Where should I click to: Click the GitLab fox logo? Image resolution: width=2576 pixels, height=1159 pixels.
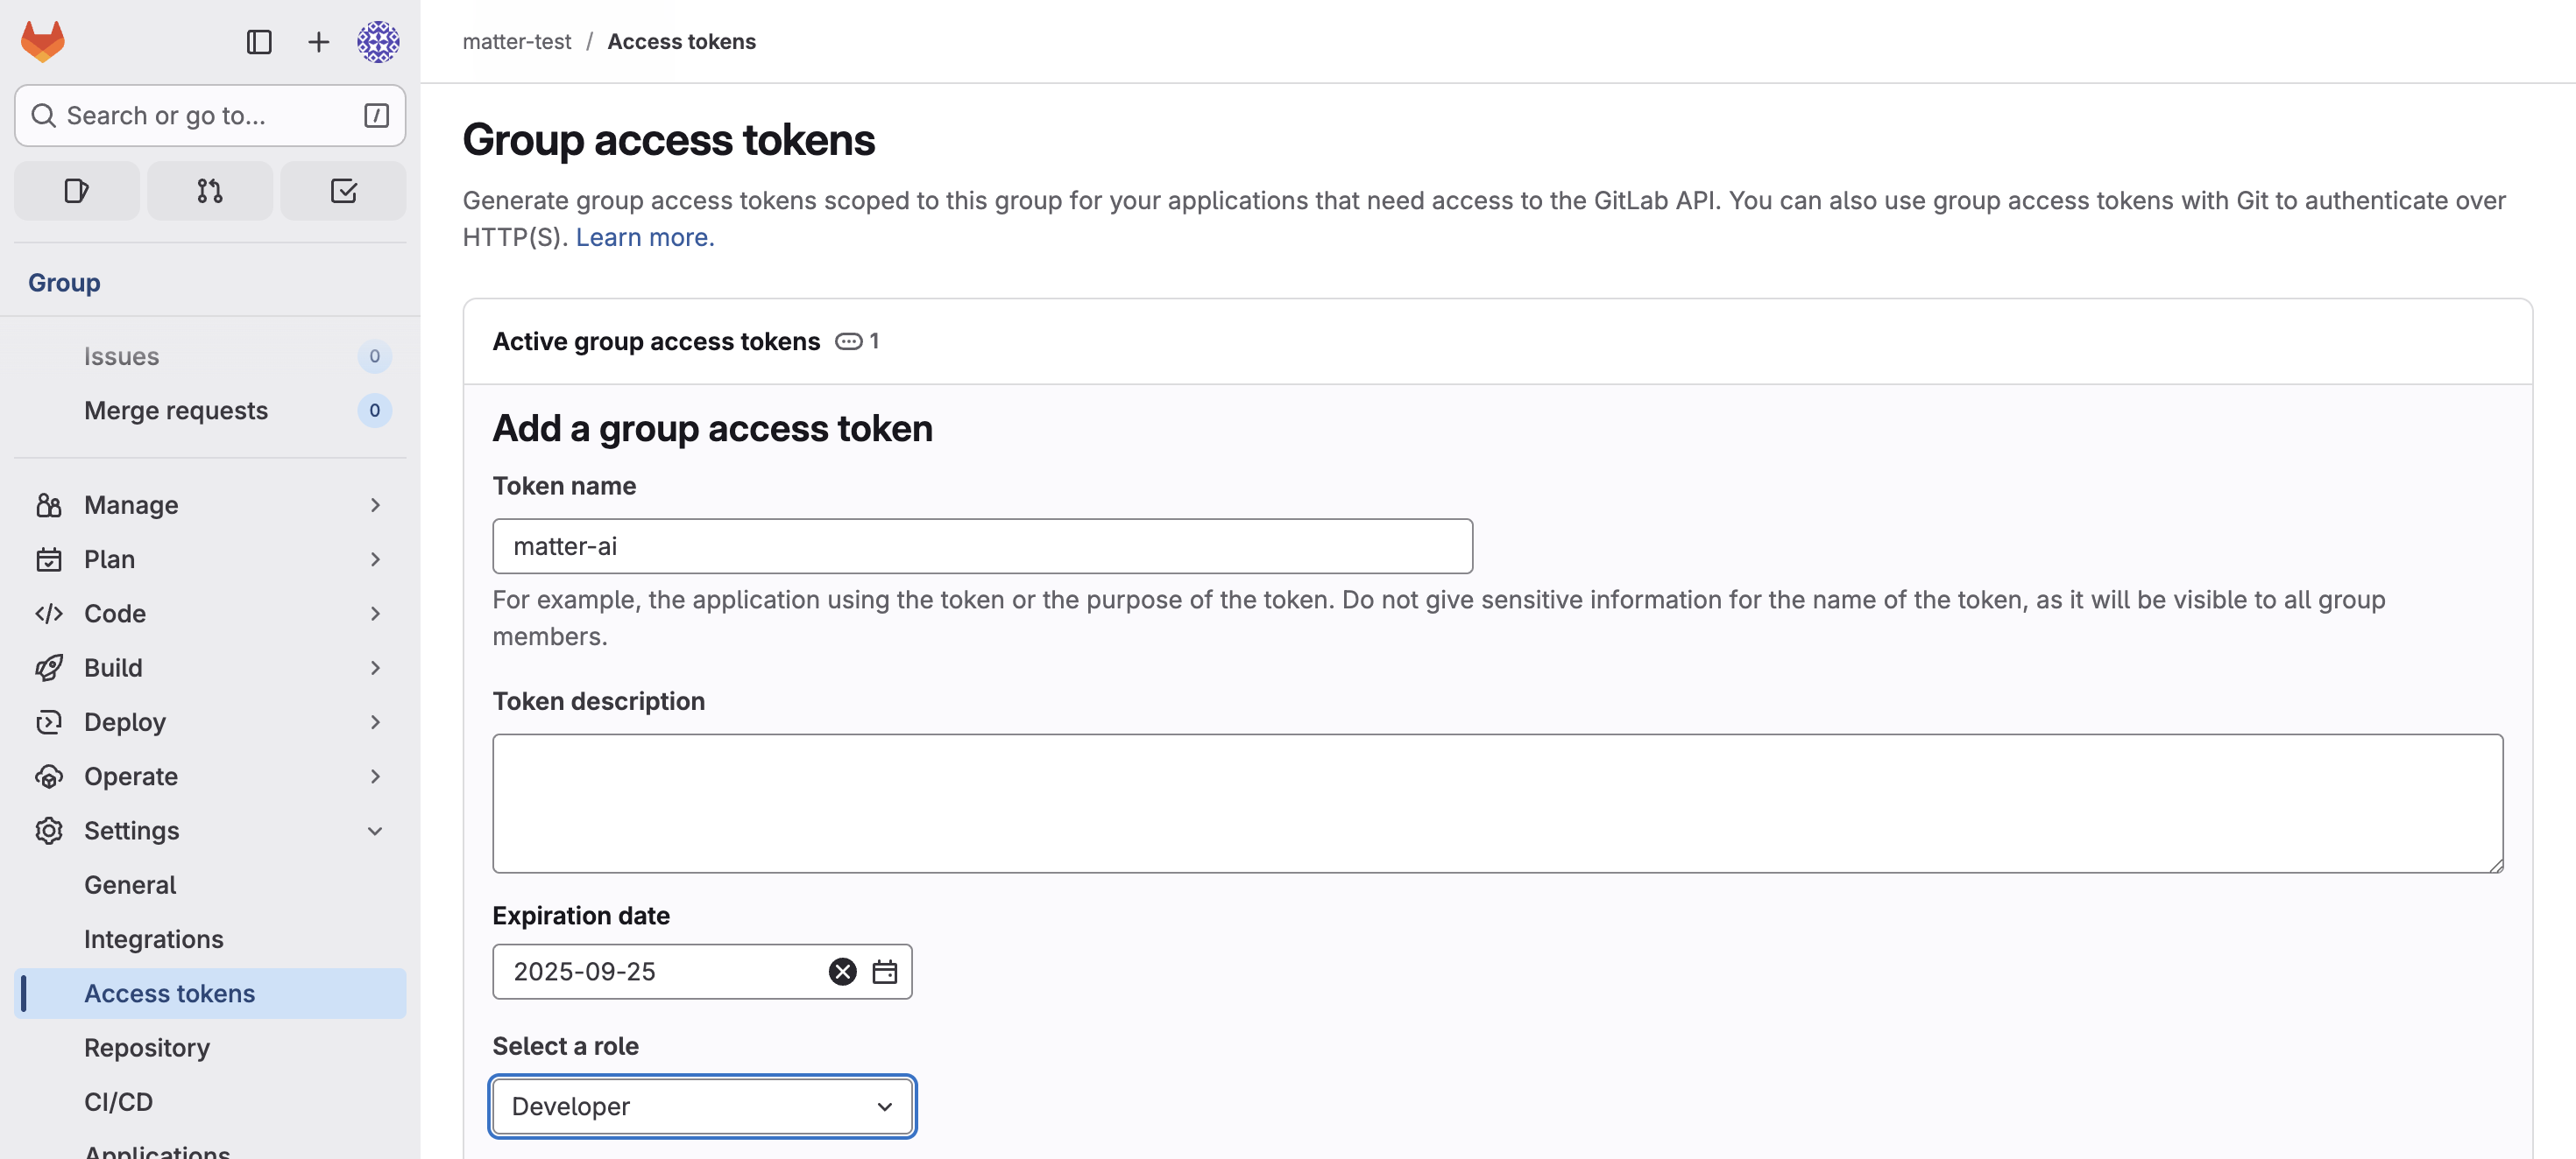[43, 41]
